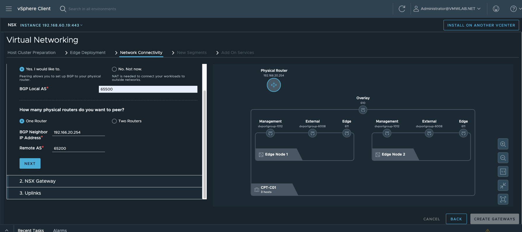Click the Edge Node 2 icon

378,154
